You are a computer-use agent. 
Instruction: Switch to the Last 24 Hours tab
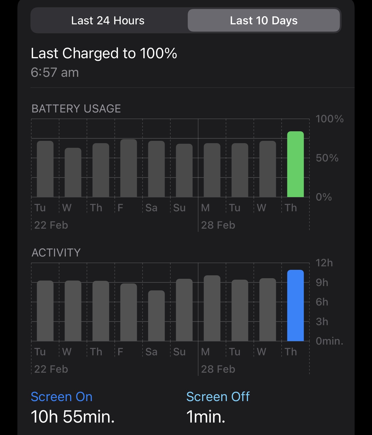click(x=108, y=21)
